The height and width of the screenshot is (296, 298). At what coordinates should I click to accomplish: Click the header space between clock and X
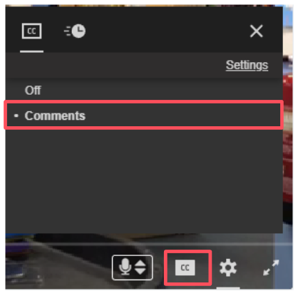point(166,31)
